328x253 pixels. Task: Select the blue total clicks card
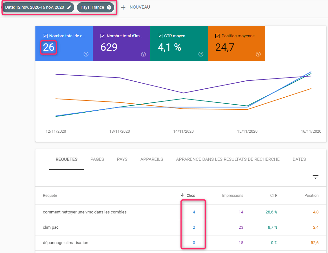64,43
